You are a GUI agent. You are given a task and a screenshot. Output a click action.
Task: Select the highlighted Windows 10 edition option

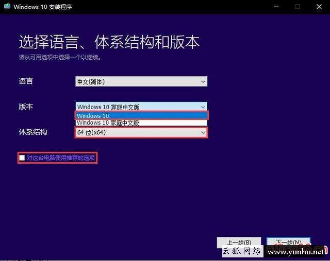point(141,116)
